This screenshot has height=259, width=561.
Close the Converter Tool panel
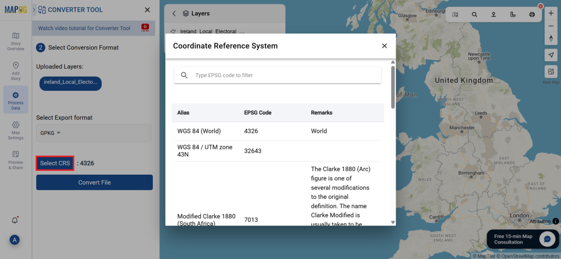(x=147, y=10)
